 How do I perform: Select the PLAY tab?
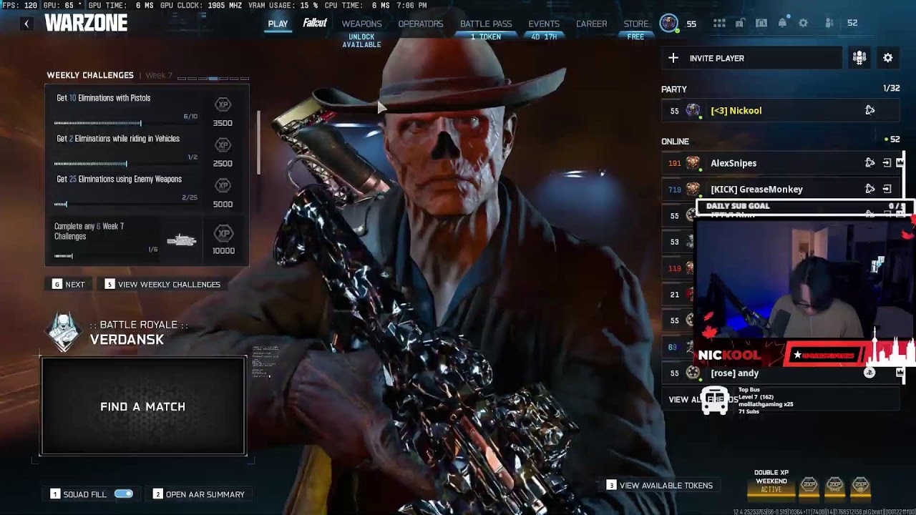click(278, 24)
